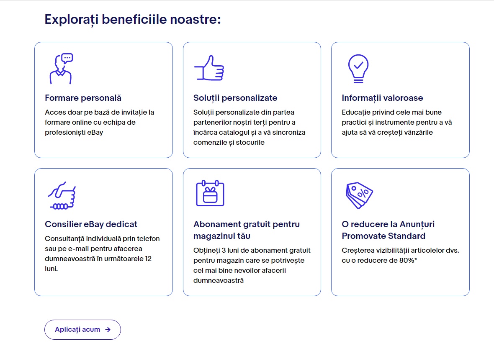Click the 80% discount visibility description

400,255
